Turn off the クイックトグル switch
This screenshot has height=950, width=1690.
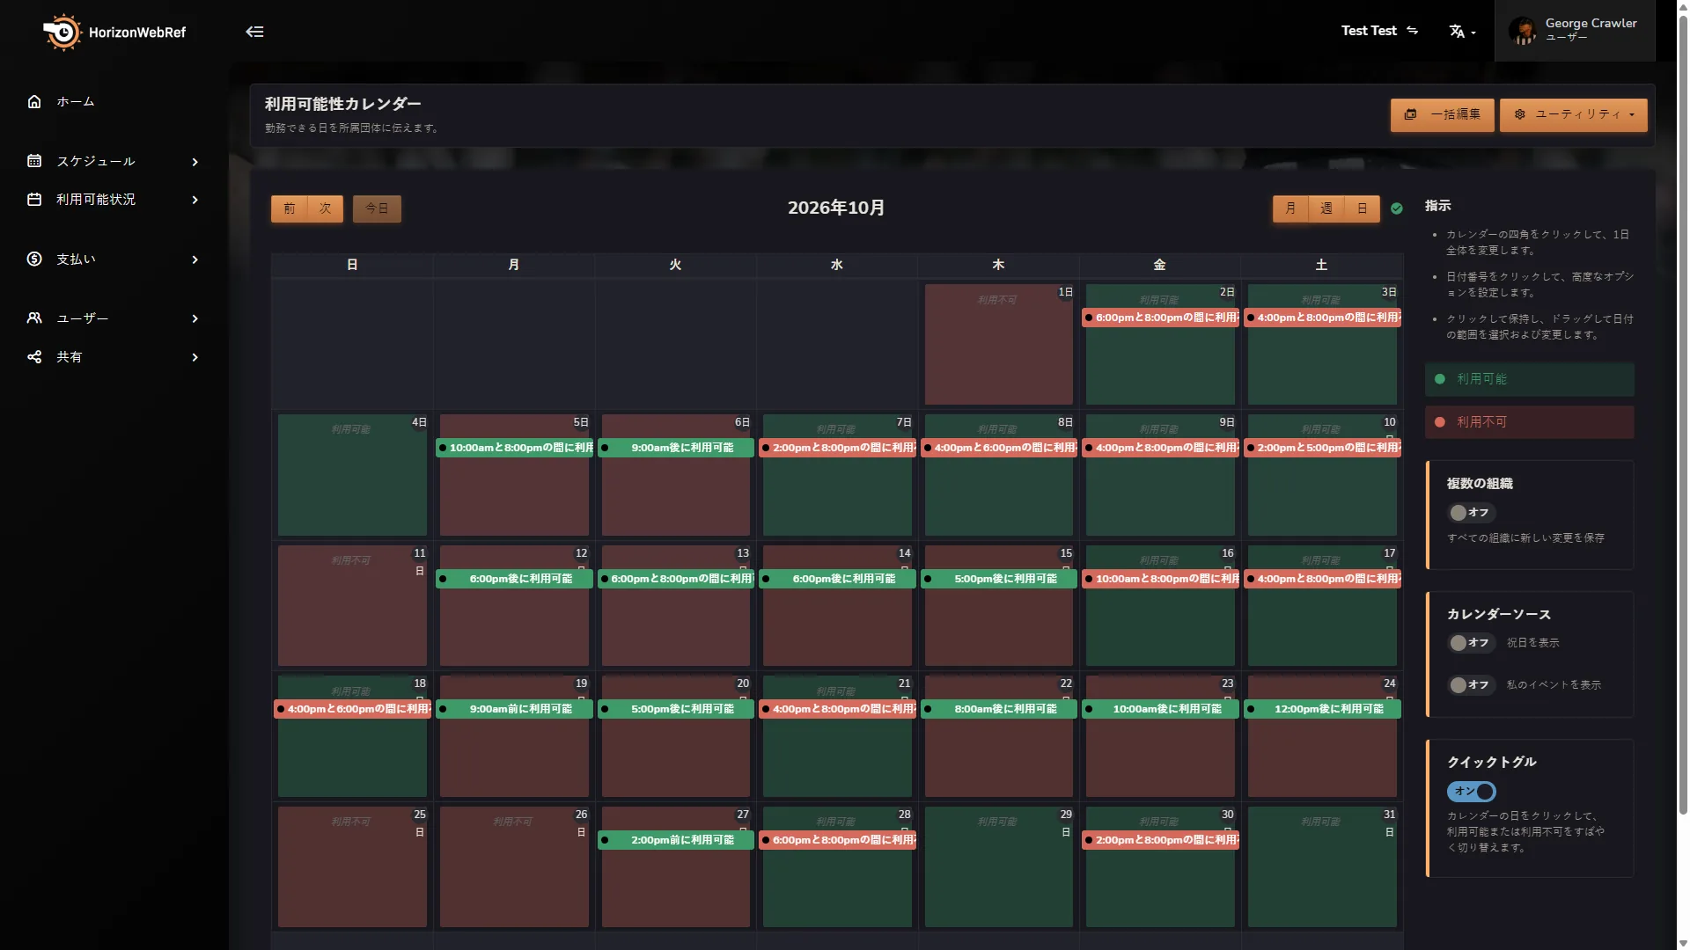1472,792
